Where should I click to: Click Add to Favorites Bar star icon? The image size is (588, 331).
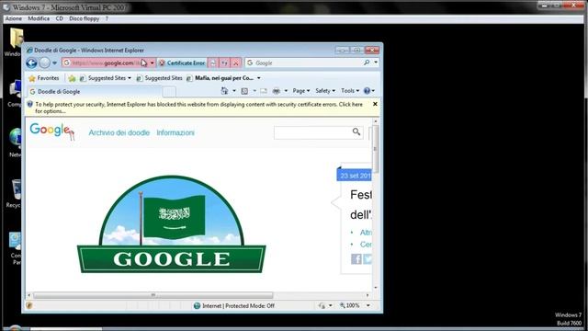72,78
